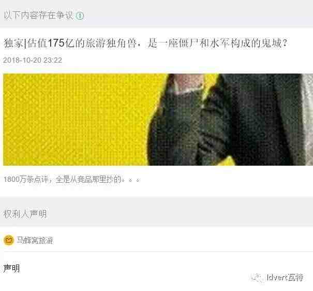Click the ldvert瓦特 watermark text
This screenshot has width=313, height=291.
click(285, 278)
